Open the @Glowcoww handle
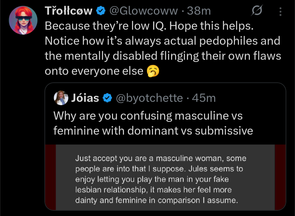 pyautogui.click(x=143, y=11)
